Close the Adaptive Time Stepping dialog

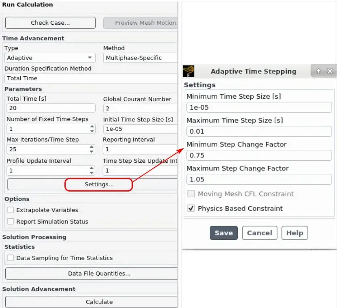[330, 71]
